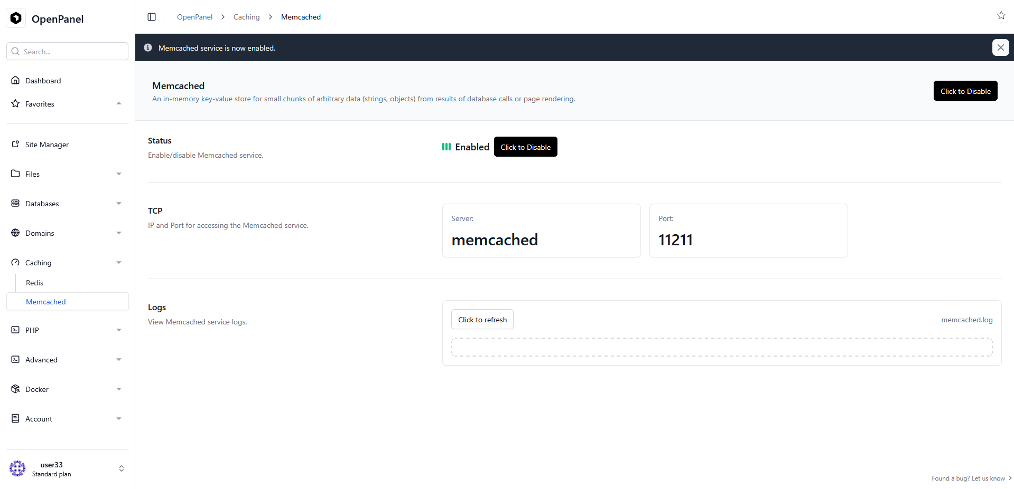Screen dimensions: 1014x489
Task: Click the Caching speedometer icon
Action: 16,262
